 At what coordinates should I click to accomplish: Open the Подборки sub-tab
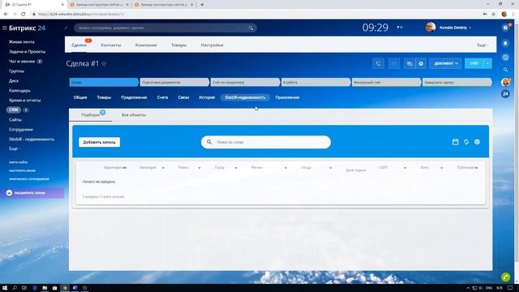(x=90, y=115)
